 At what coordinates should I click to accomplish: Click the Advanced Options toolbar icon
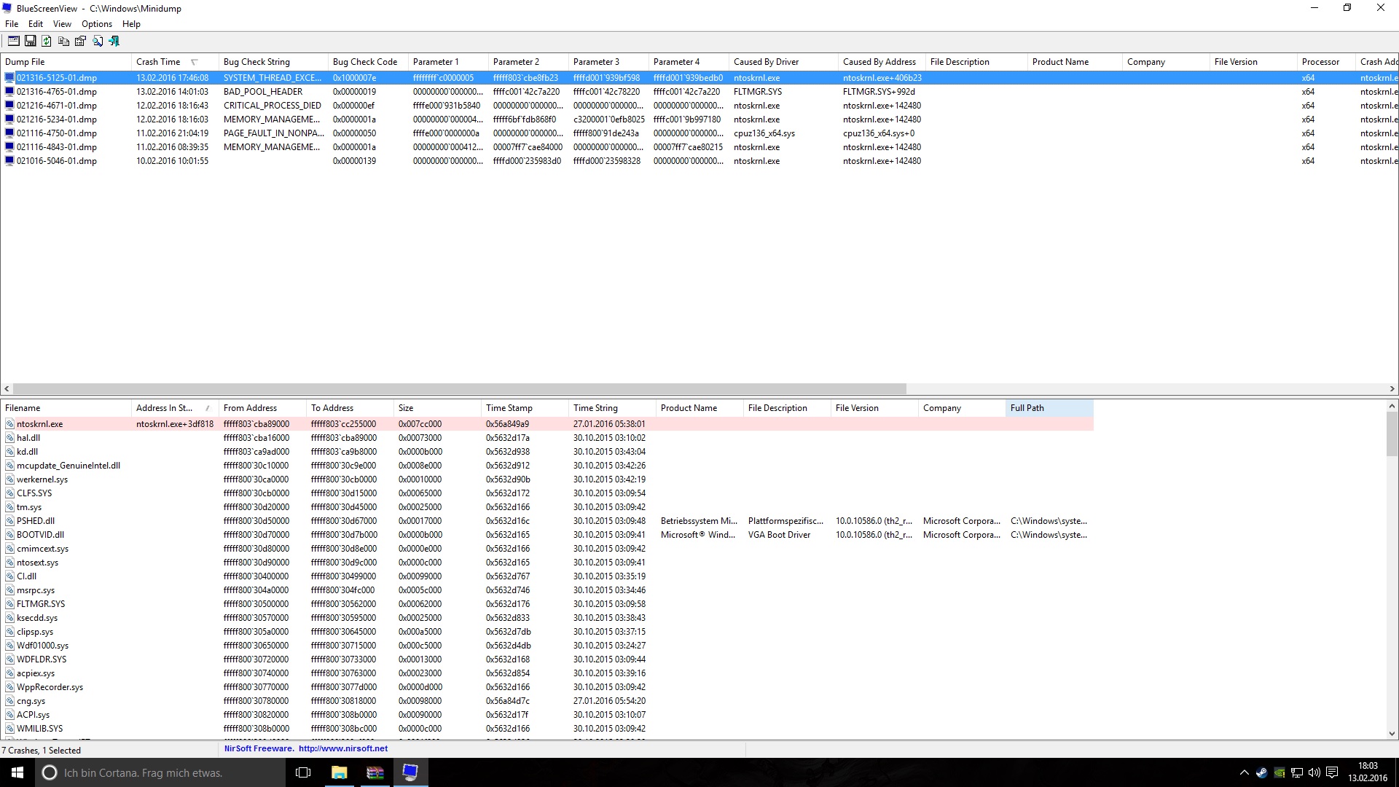(14, 42)
